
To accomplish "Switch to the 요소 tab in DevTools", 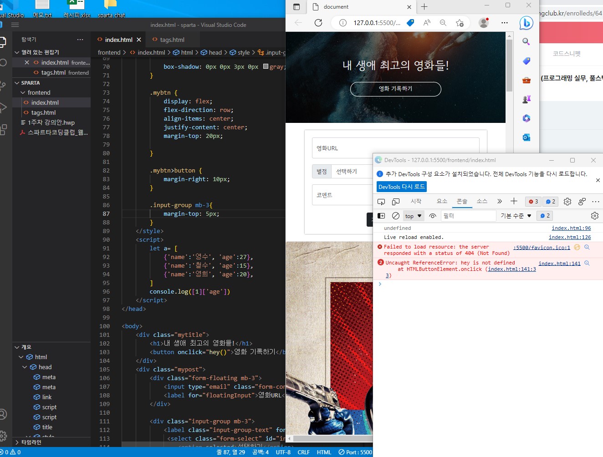I will pos(442,201).
